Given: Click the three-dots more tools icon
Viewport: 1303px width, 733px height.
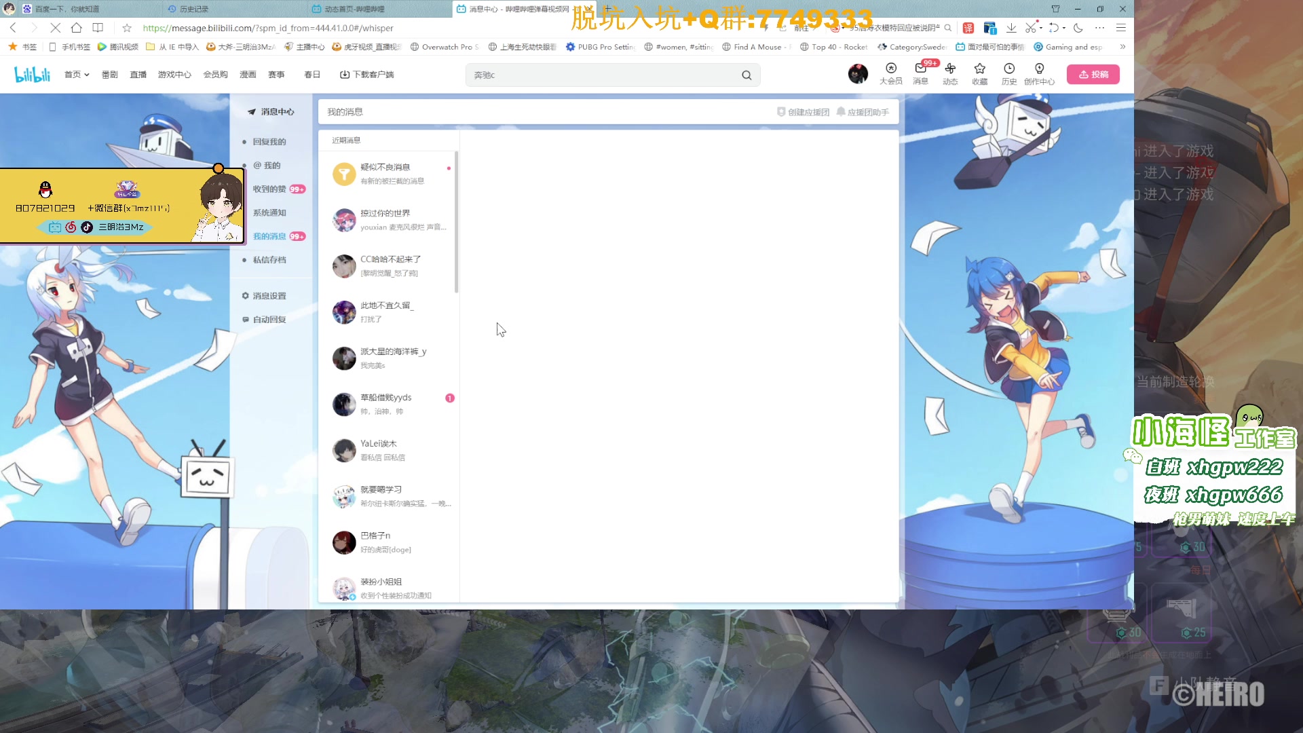Looking at the screenshot, I should click(x=1100, y=28).
